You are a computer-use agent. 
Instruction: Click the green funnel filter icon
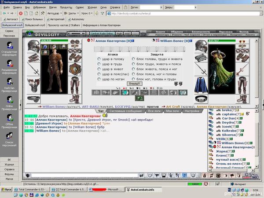pyautogui.click(x=102, y=13)
